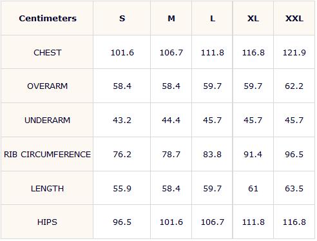317x241 pixels.
Task: Click the RIB CIRCUMFERENCE row label
Action: coord(48,154)
